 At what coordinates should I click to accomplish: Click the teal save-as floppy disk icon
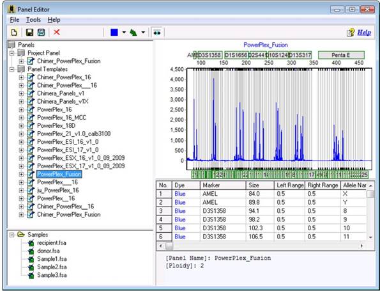[42, 32]
